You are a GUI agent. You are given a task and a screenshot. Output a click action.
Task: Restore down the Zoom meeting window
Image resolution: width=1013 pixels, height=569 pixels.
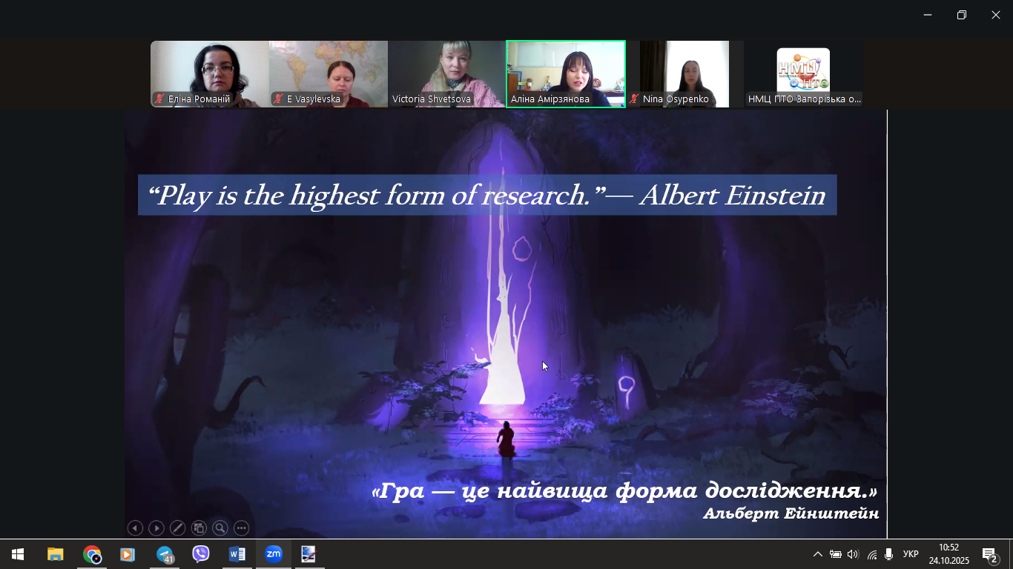click(962, 15)
